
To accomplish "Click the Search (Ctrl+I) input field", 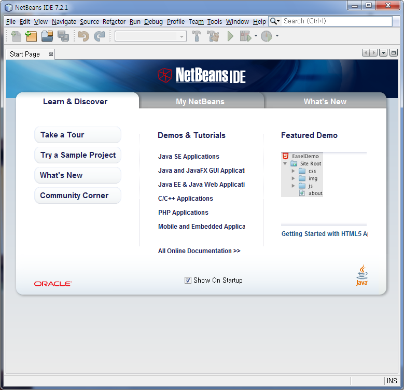I will coord(337,21).
